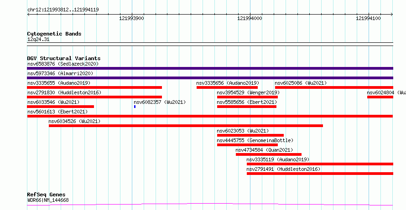Image resolution: width=406 pixels, height=210 pixels.
Task: Select nsv6023053 (Wu2021) label
Action: (x=243, y=131)
